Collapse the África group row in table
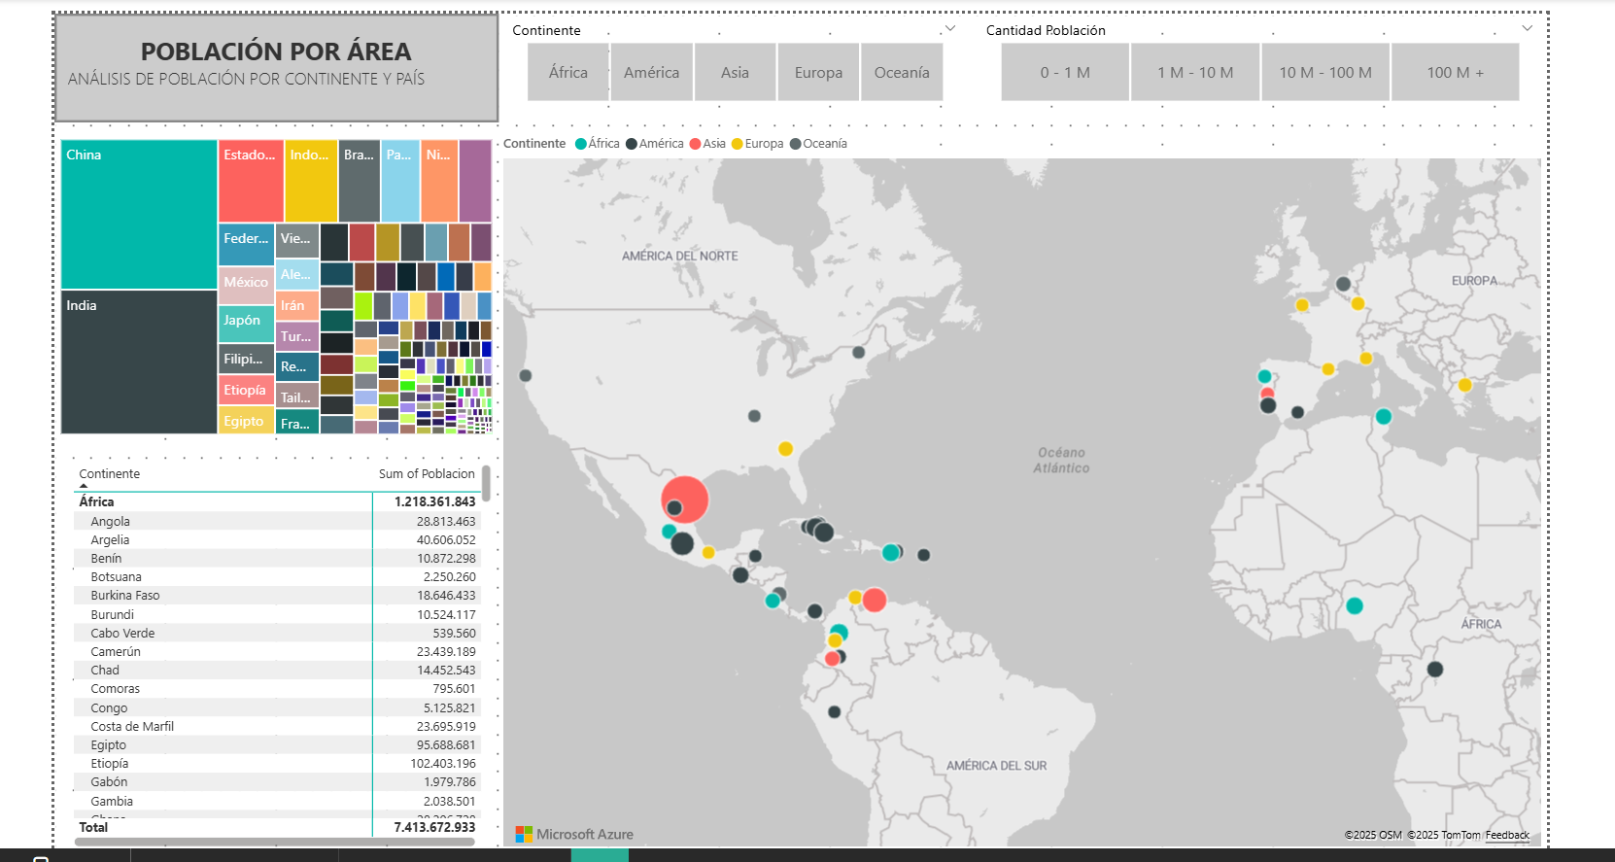Screen dimensions: 1615x862 (x=96, y=501)
